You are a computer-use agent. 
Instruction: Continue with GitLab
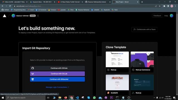57,74
